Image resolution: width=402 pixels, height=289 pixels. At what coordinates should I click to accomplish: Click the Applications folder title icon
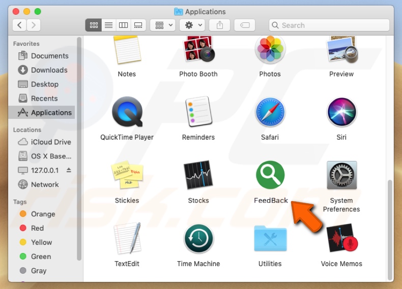click(179, 12)
